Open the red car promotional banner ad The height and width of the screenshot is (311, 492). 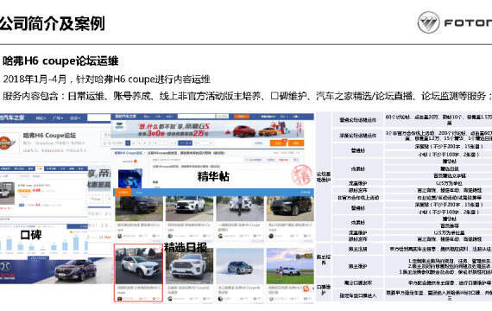coord(207,129)
